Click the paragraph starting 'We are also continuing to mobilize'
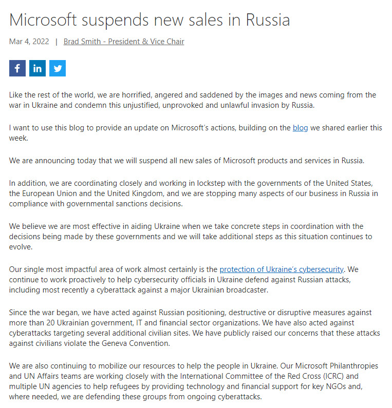The height and width of the screenshot is (408, 392). 194,381
